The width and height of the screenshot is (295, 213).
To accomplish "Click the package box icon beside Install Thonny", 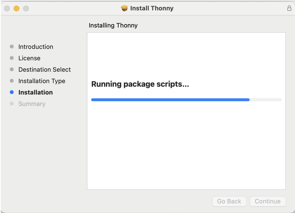I will point(125,8).
